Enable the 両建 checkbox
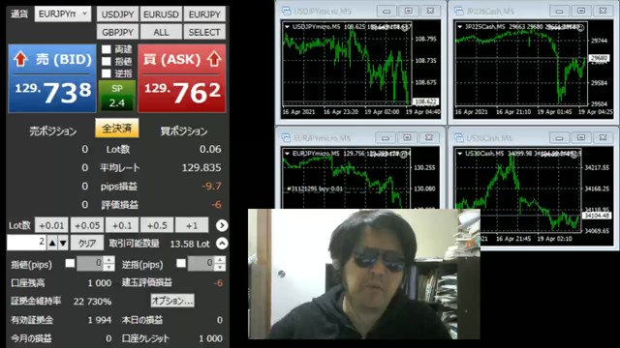Screen dimensions: 620x348 point(106,49)
